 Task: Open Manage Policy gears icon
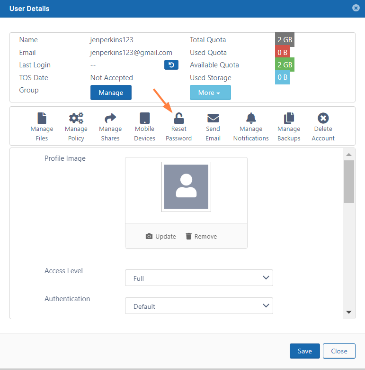point(76,118)
